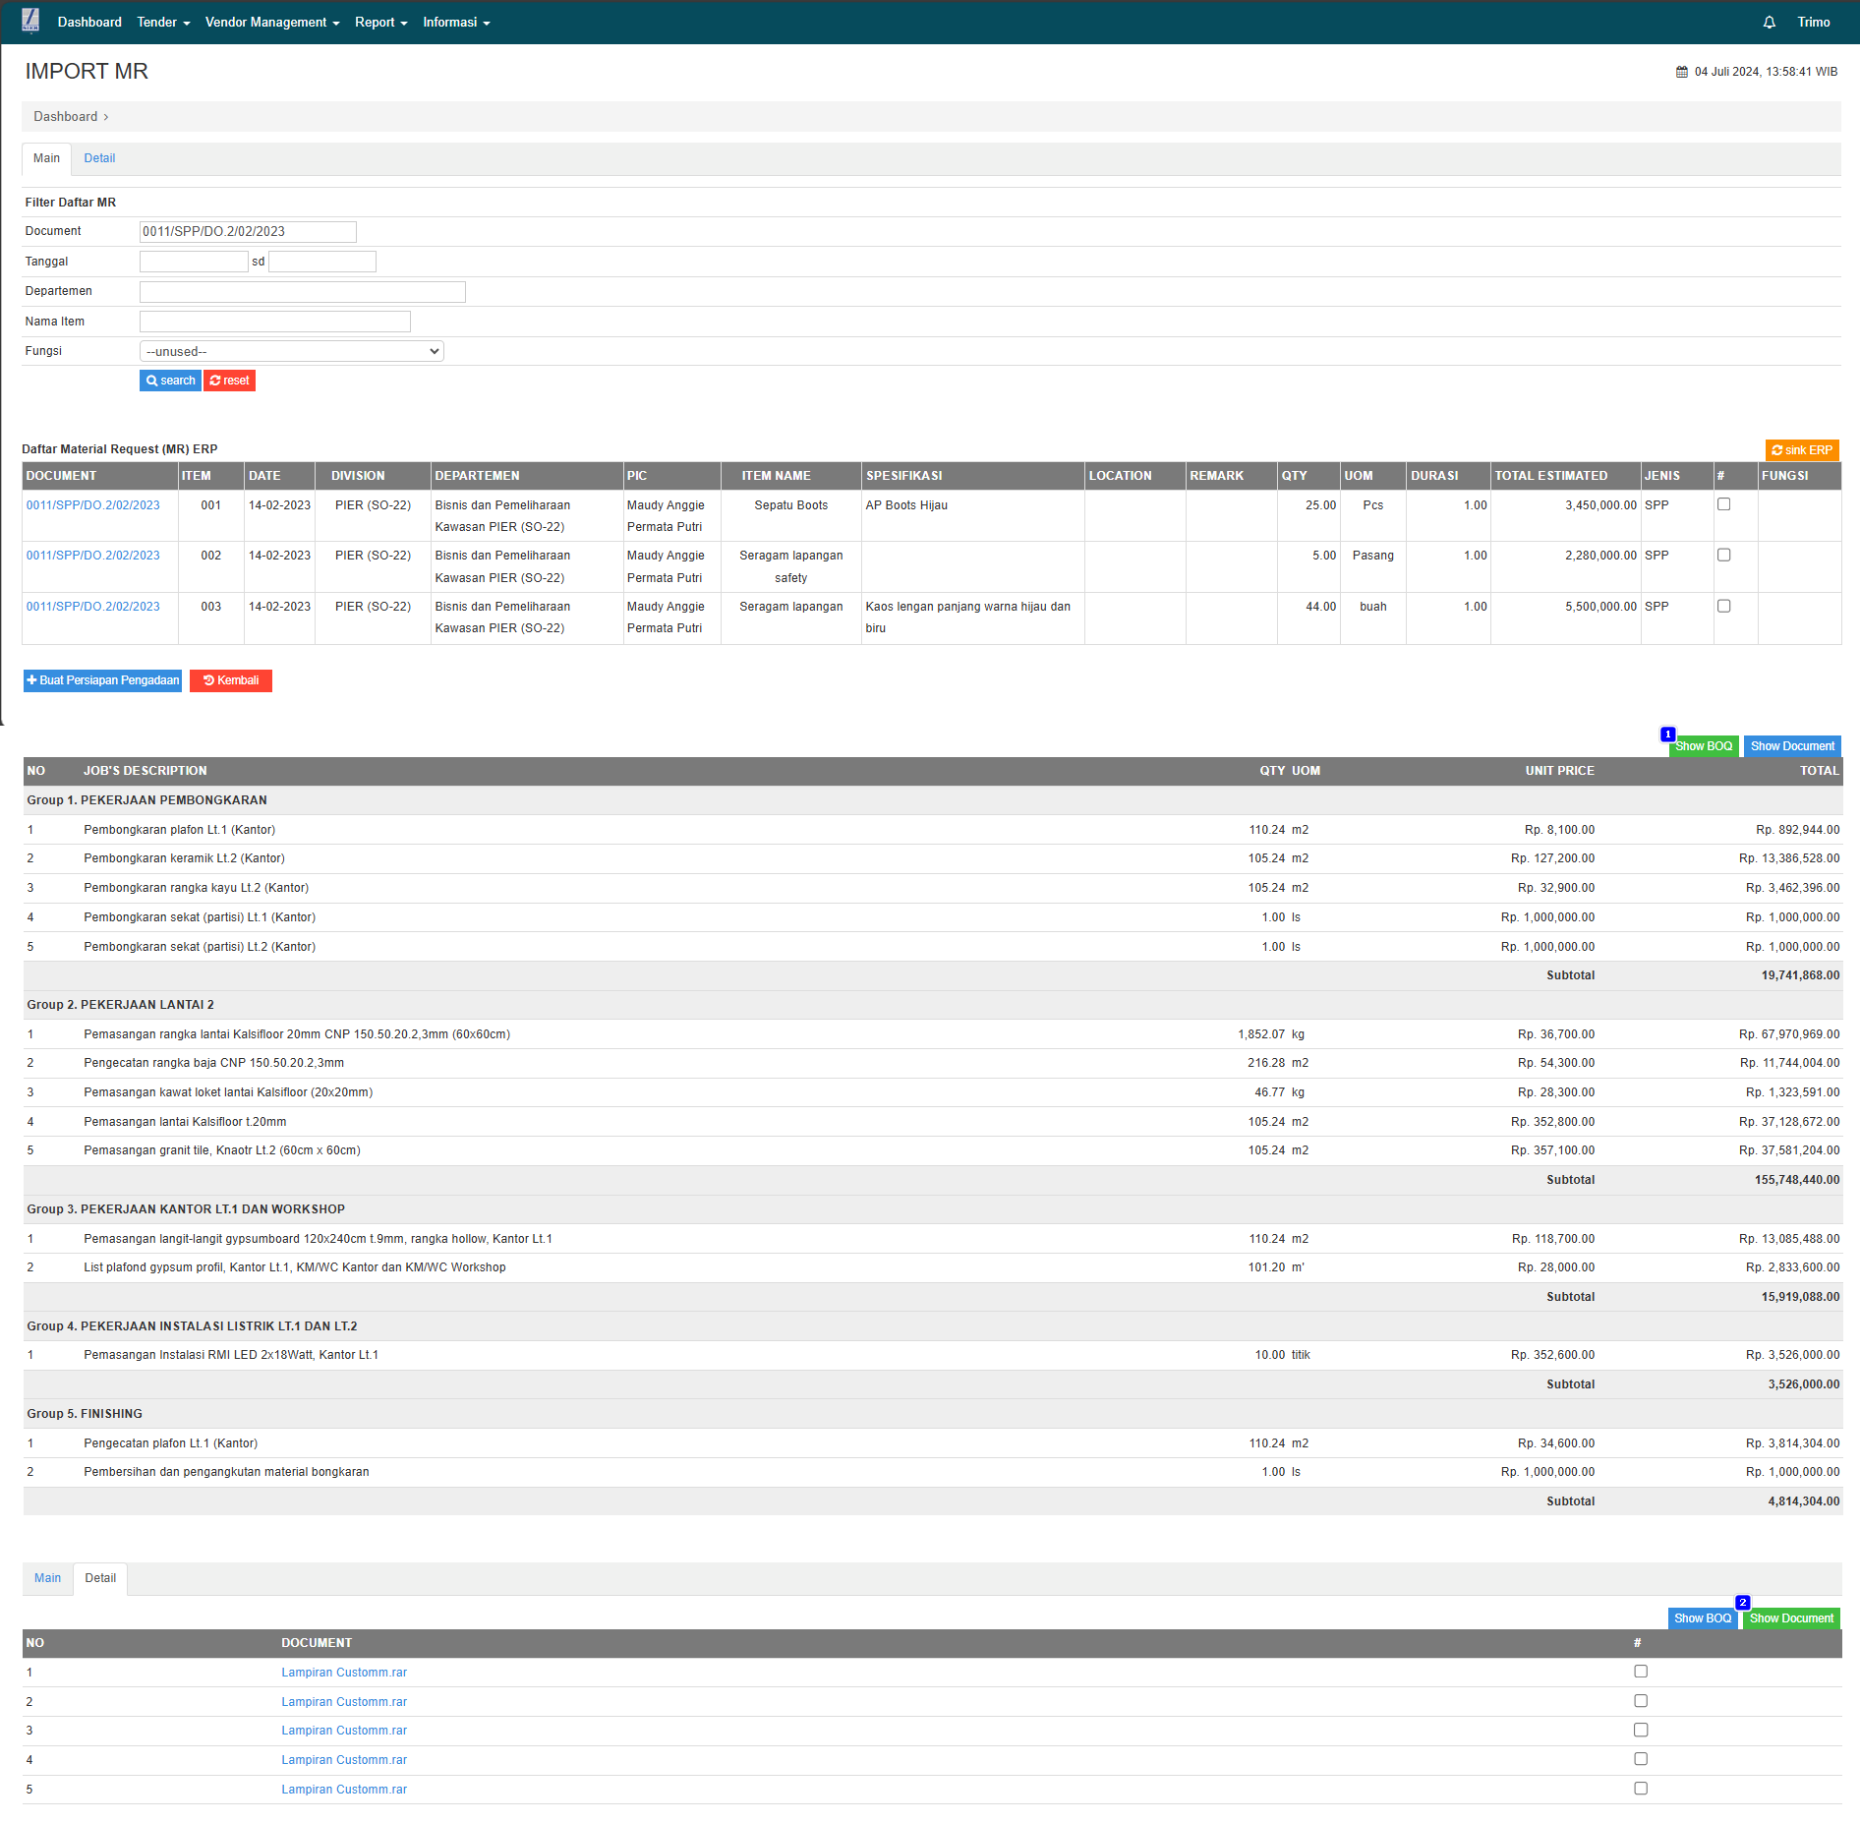Open the Report menu

tap(380, 23)
